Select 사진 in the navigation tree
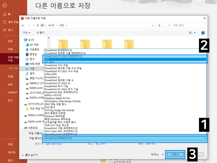 [x=30, y=69]
